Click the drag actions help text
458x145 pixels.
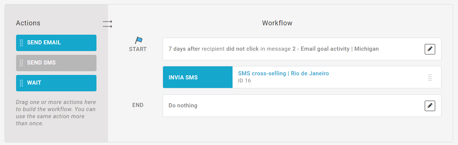(x=56, y=113)
